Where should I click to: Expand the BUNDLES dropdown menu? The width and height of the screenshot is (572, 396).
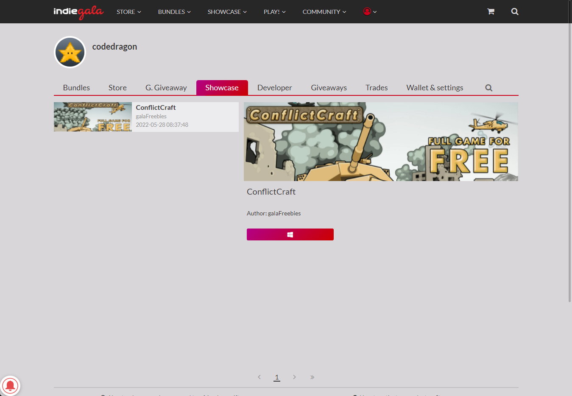[174, 12]
